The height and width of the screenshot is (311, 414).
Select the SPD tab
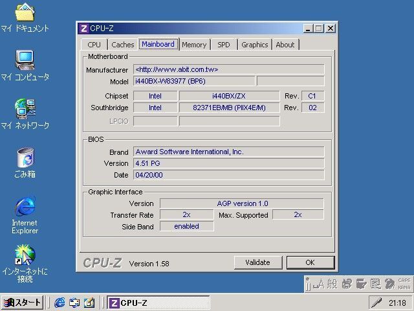click(223, 45)
